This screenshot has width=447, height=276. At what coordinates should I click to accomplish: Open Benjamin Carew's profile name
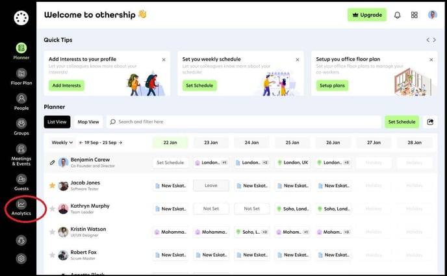tap(90, 160)
